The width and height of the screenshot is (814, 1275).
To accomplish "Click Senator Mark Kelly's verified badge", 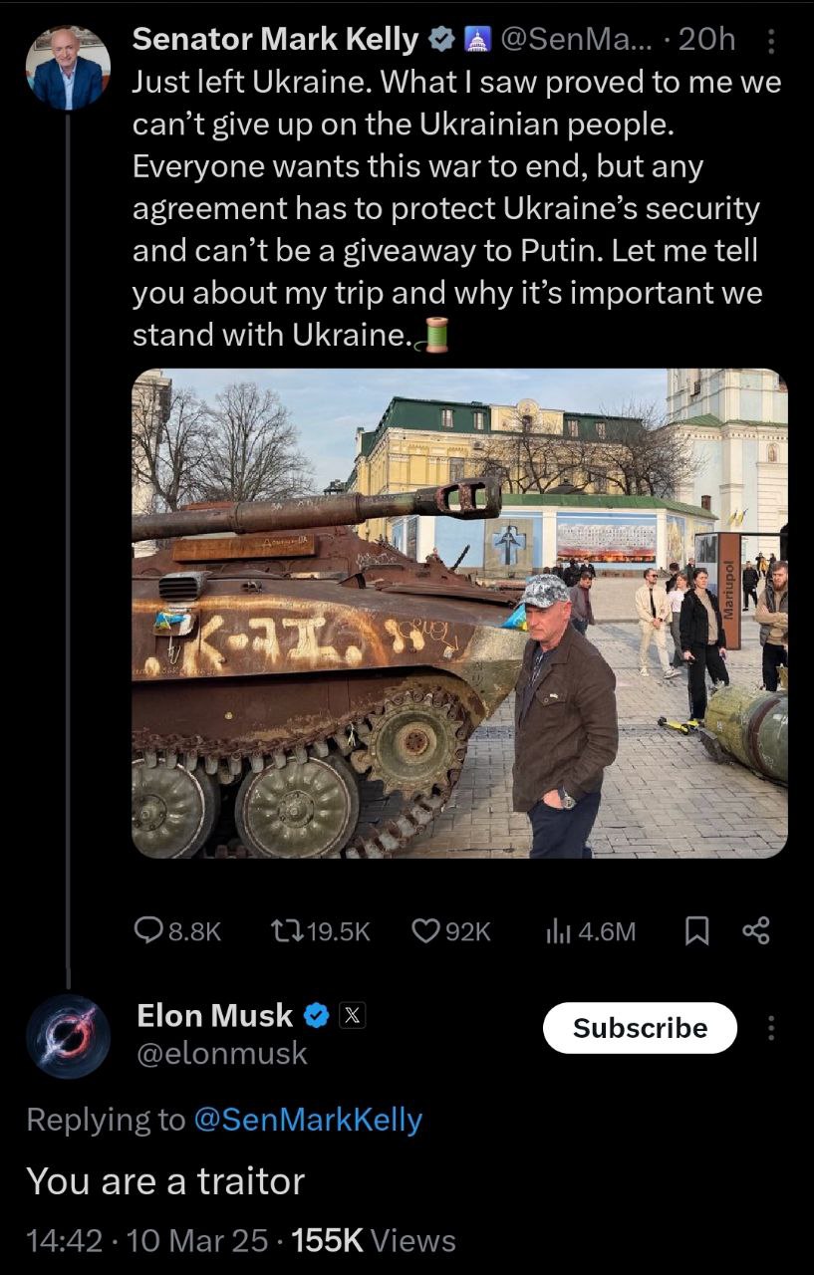I will (x=438, y=40).
